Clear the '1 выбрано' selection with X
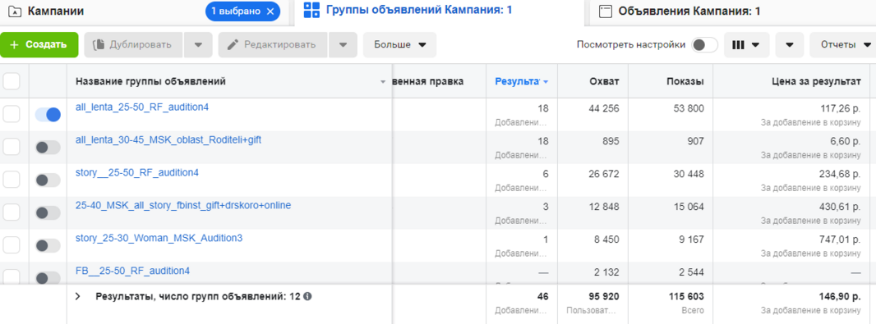This screenshot has height=324, width=876. (x=270, y=11)
